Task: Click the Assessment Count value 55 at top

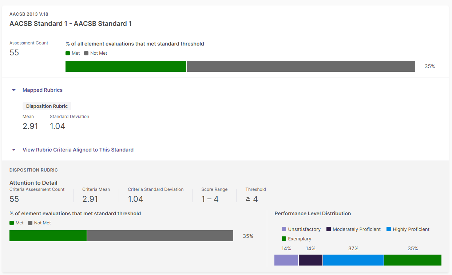Action: tap(14, 53)
